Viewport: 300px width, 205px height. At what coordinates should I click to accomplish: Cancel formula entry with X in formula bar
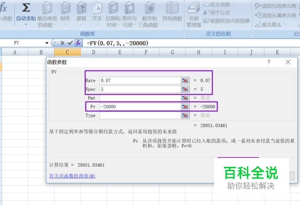(x=62, y=43)
